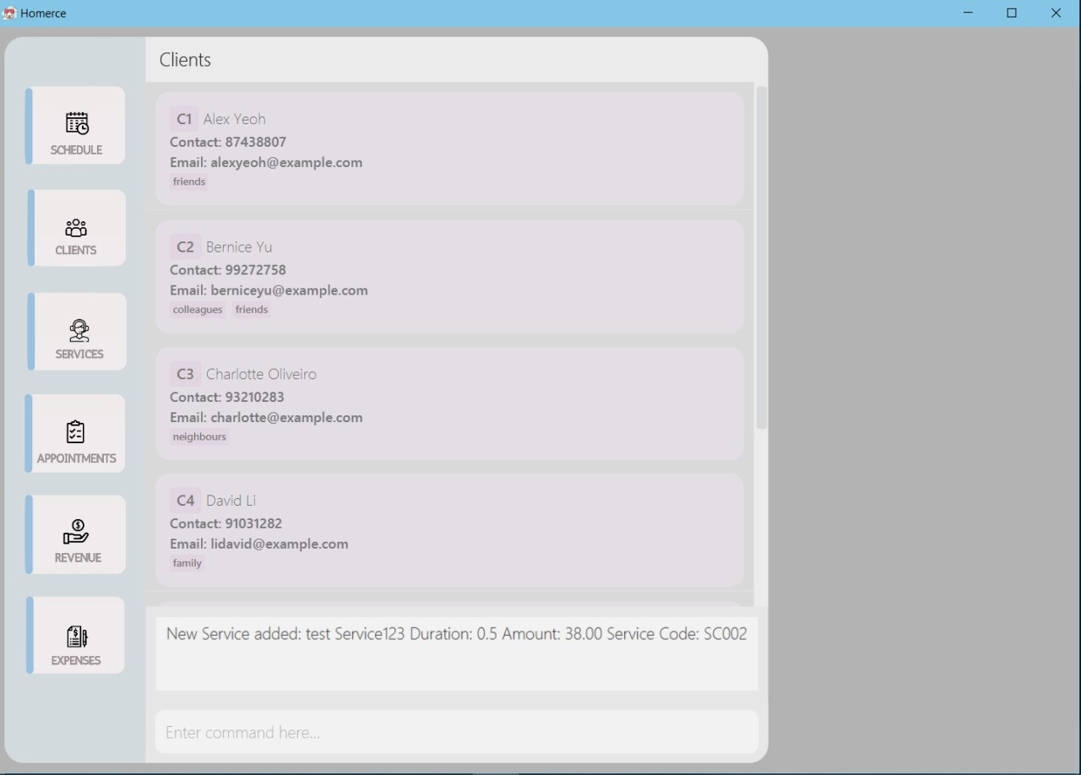The height and width of the screenshot is (775, 1081).
Task: Click 'Contact: 91031282'
Action: tap(226, 523)
